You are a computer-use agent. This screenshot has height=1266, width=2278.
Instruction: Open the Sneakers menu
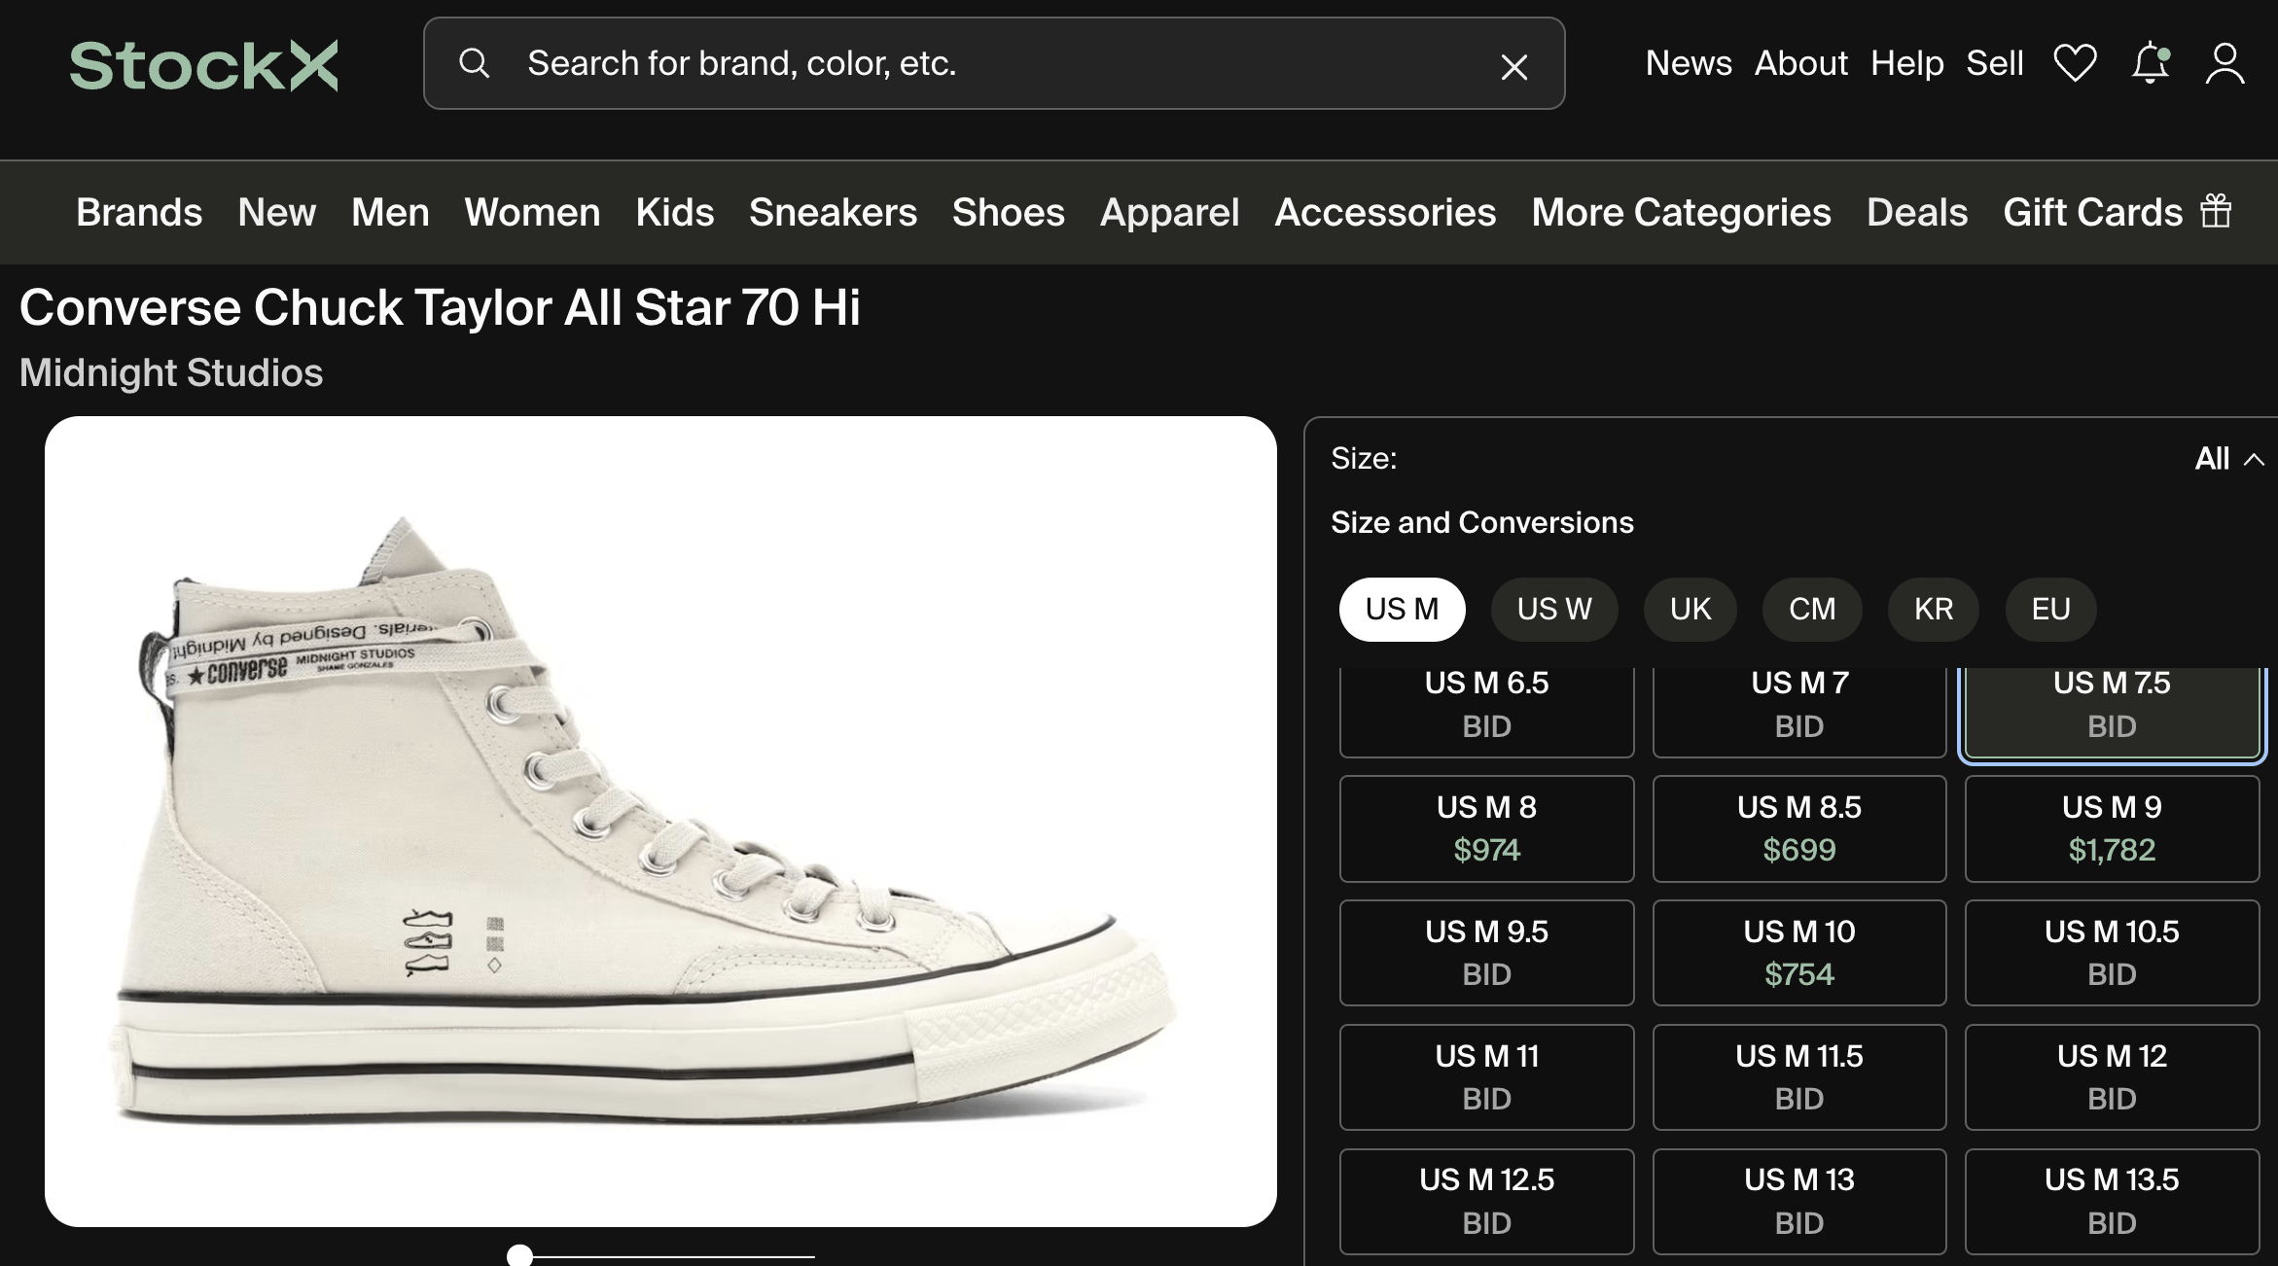coord(833,212)
